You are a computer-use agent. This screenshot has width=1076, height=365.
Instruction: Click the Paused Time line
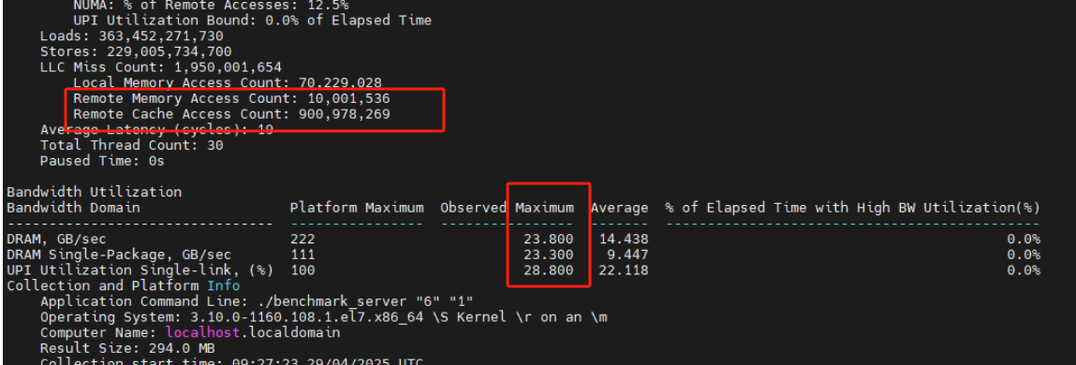click(x=102, y=161)
